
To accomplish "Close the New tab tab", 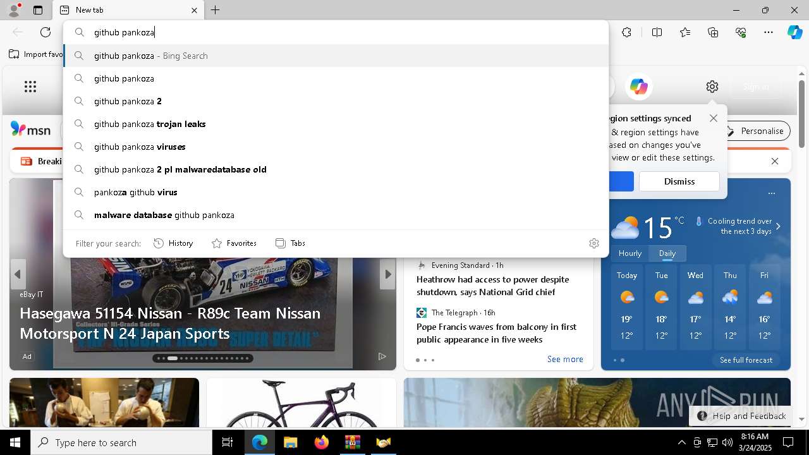I will coord(194,10).
